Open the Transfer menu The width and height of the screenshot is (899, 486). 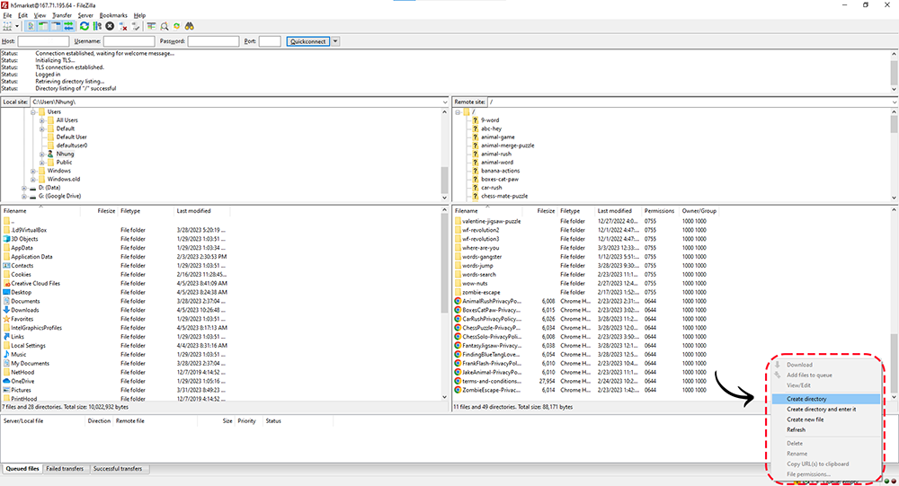(x=62, y=15)
